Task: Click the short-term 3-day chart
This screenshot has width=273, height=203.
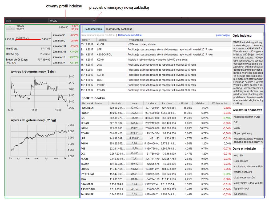Action: tap(39, 92)
